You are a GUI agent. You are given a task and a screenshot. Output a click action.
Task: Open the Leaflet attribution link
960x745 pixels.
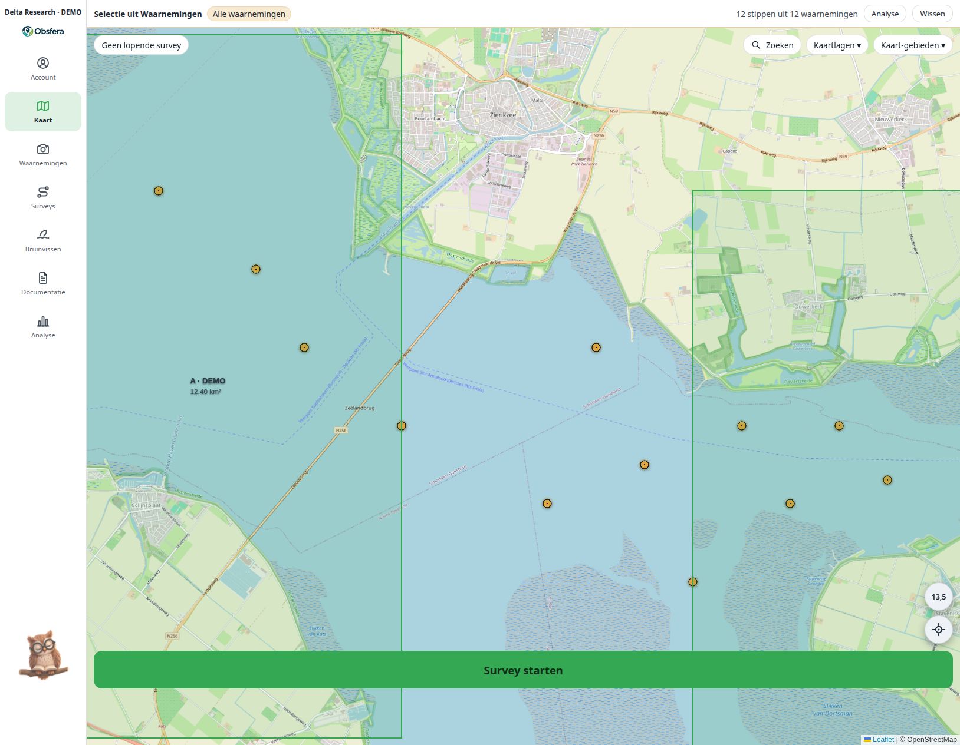point(883,740)
